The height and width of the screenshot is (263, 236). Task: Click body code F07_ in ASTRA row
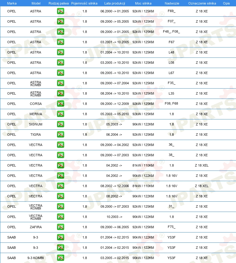(171, 21)
